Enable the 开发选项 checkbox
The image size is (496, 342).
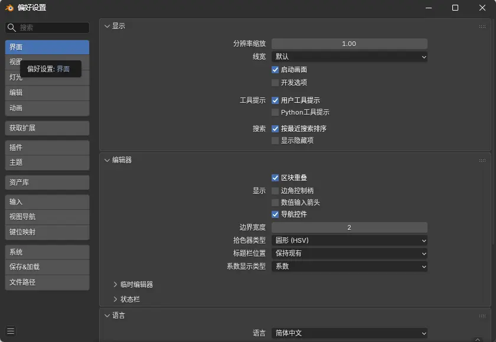(275, 83)
